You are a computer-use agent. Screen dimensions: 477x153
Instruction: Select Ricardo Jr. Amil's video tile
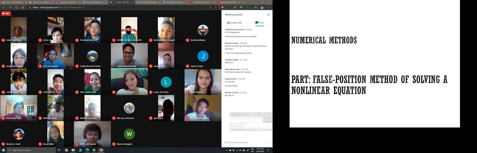click(x=19, y=134)
